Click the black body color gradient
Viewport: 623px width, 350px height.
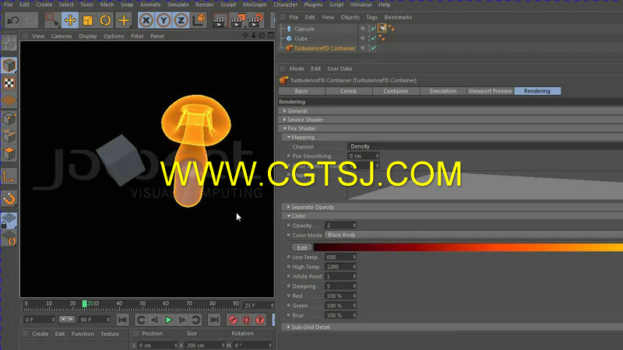tap(468, 247)
